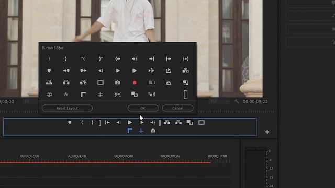This screenshot has height=188, width=335.
Task: Click the Reset Layout button
Action: click(x=67, y=108)
